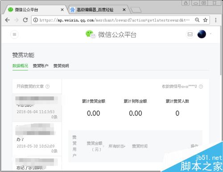This screenshot has height=172, width=223.
Task: Click the address bar URL
Action: pos(115,20)
